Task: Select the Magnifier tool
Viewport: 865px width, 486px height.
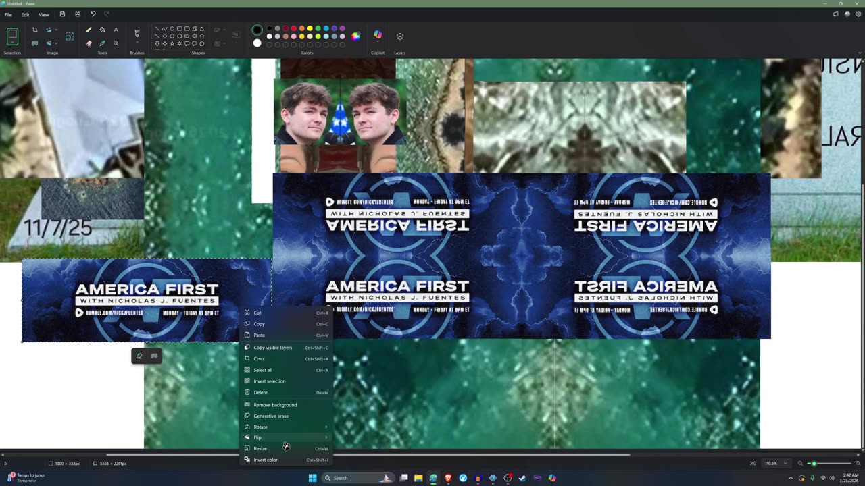Action: coord(116,43)
